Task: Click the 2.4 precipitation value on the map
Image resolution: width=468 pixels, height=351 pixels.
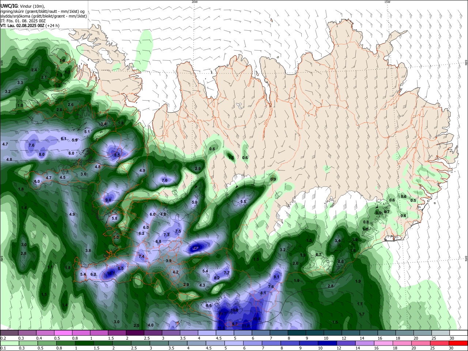Action: point(34,70)
